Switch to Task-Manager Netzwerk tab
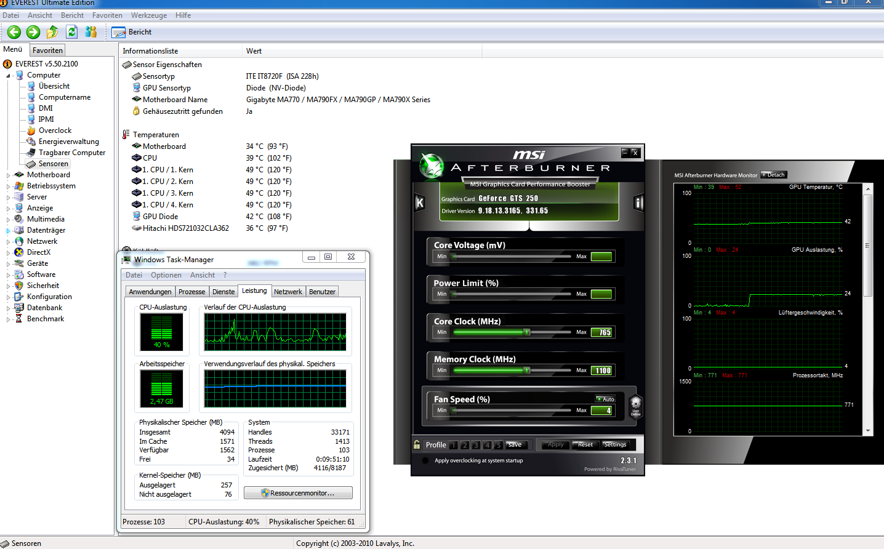The height and width of the screenshot is (549, 884). pyautogui.click(x=288, y=292)
